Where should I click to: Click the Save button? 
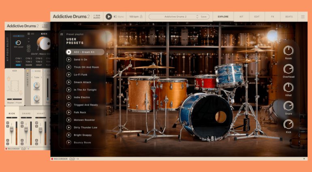[x=203, y=17]
